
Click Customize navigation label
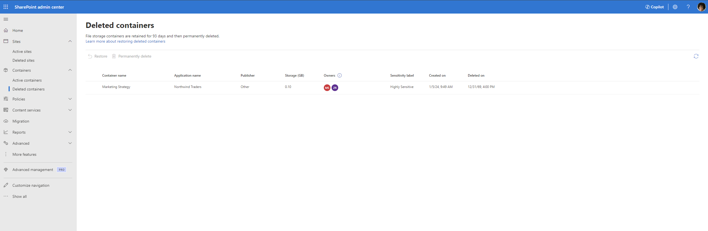tap(31, 185)
